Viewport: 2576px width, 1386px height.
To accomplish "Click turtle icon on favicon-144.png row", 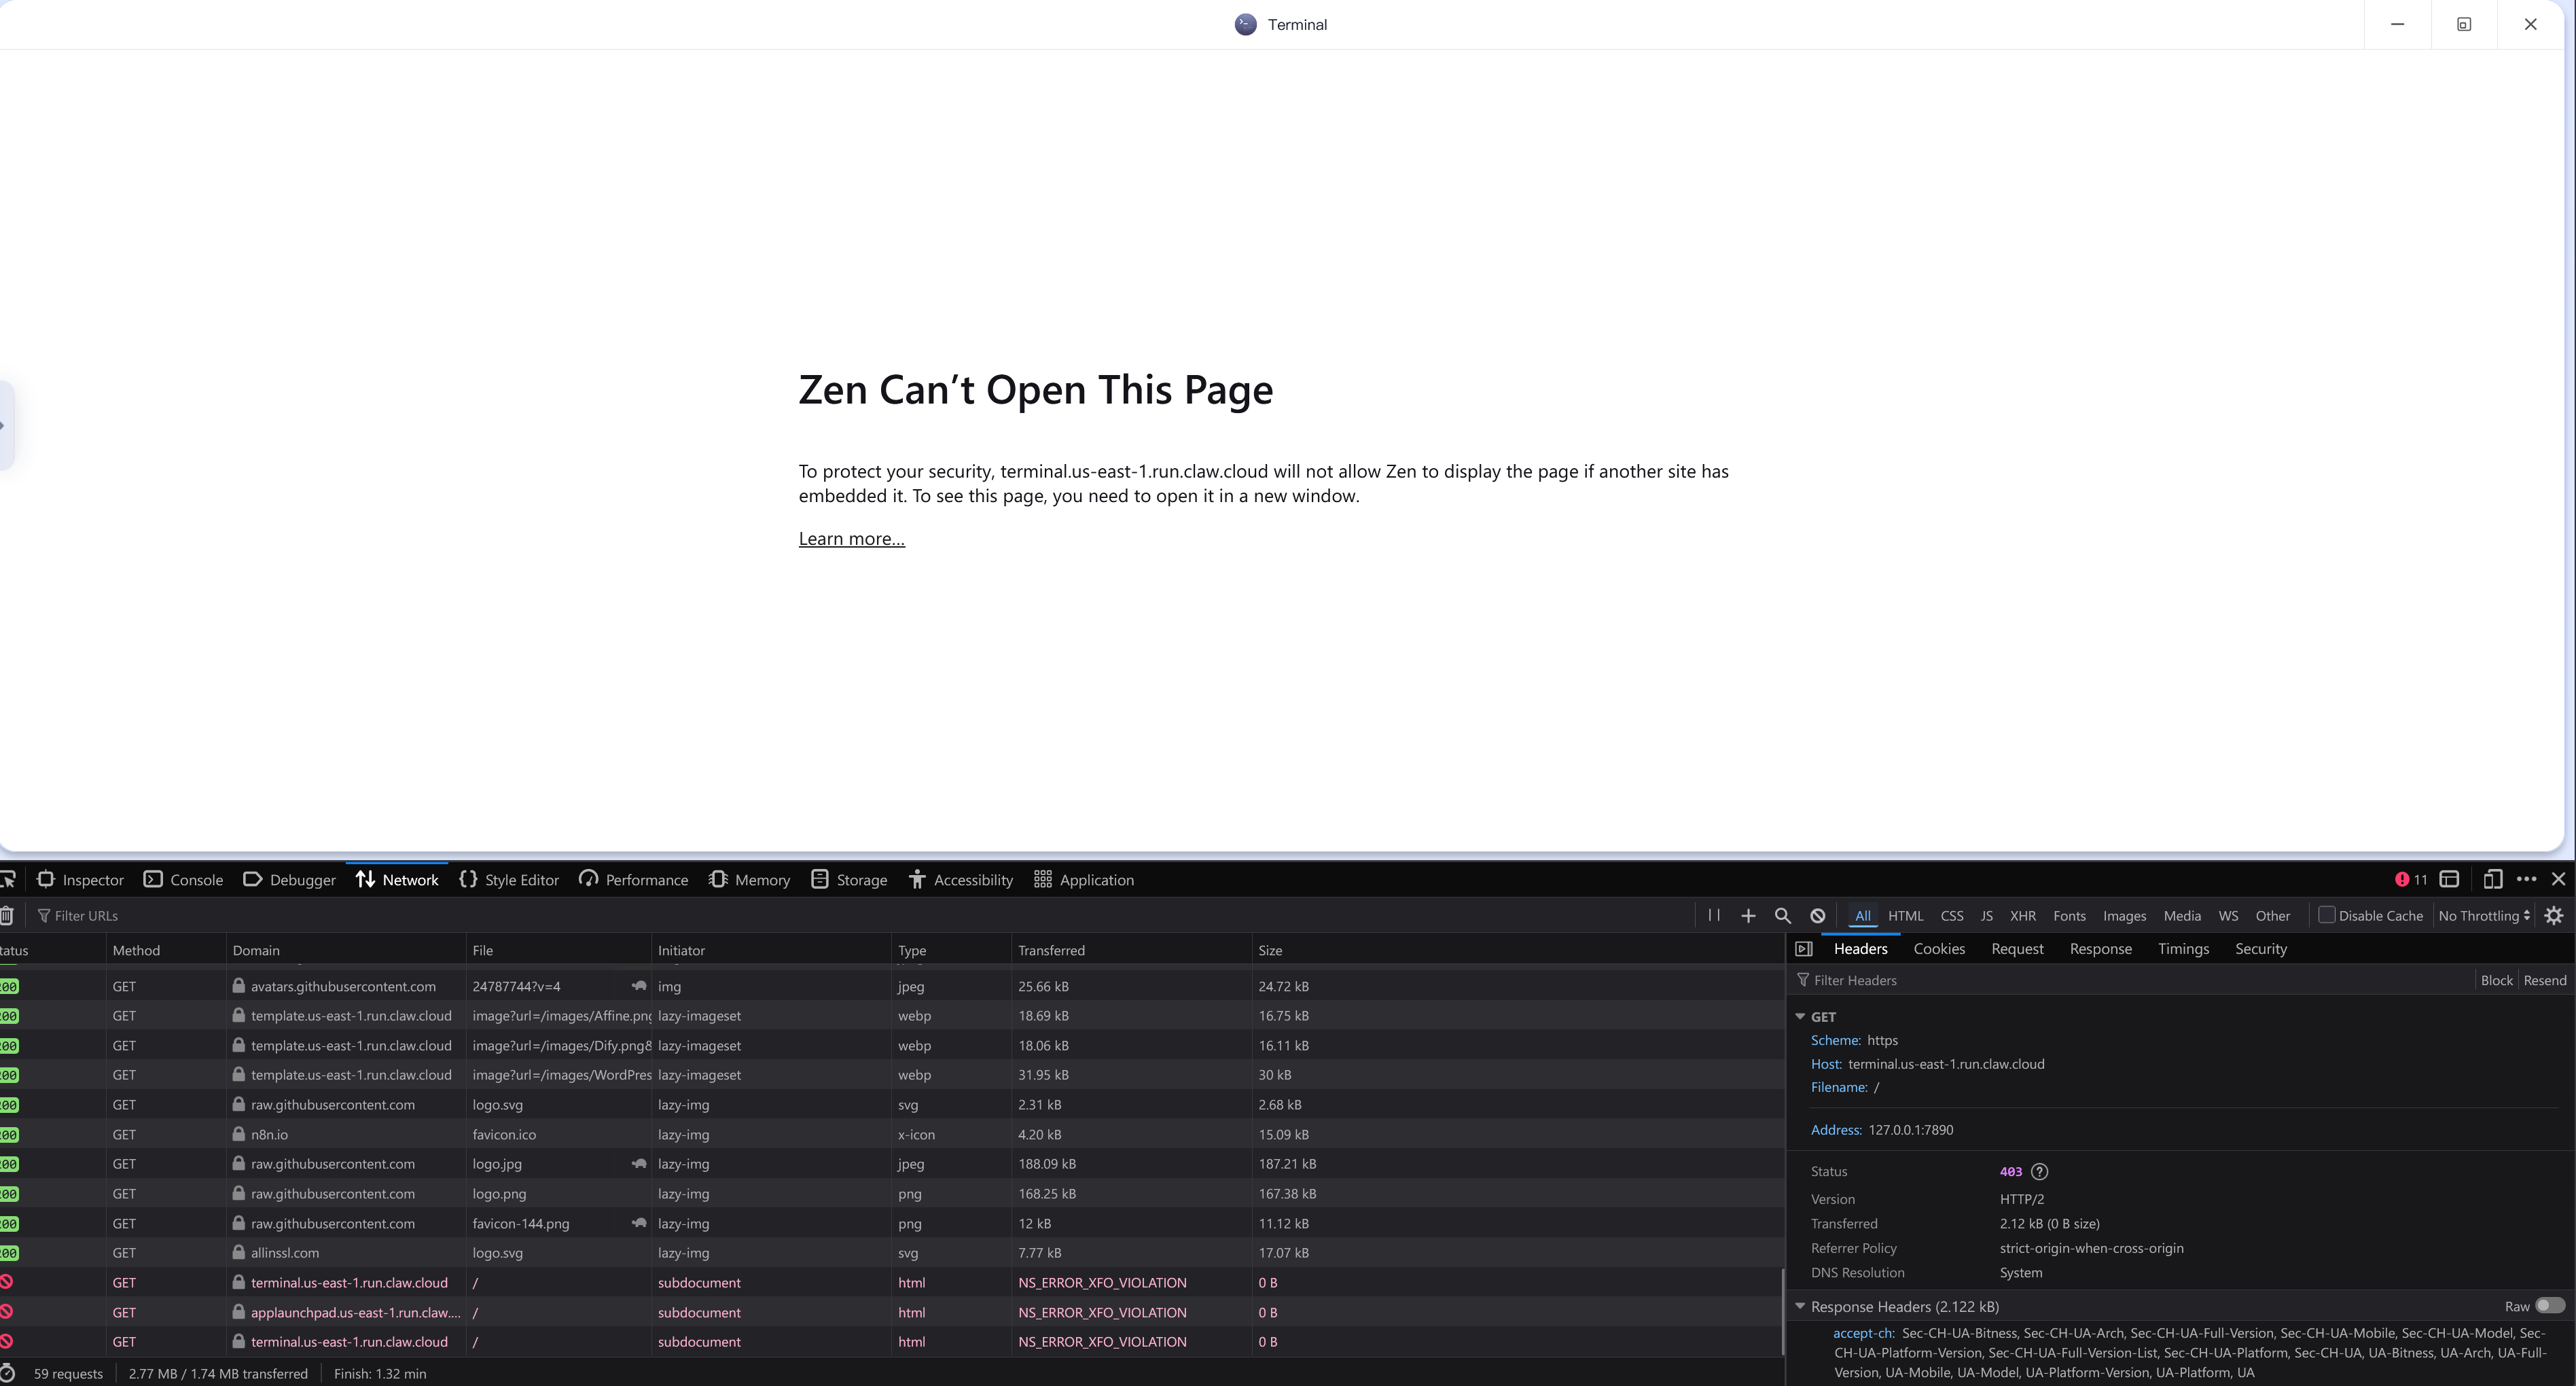I will pyautogui.click(x=639, y=1222).
